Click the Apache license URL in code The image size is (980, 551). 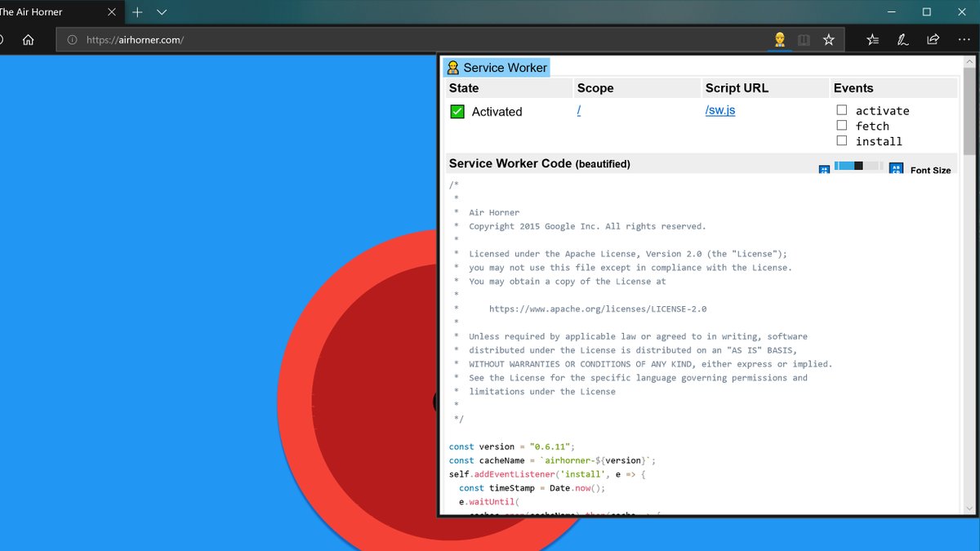click(x=598, y=309)
